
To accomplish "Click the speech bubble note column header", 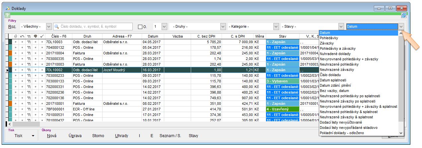I will [35, 36].
